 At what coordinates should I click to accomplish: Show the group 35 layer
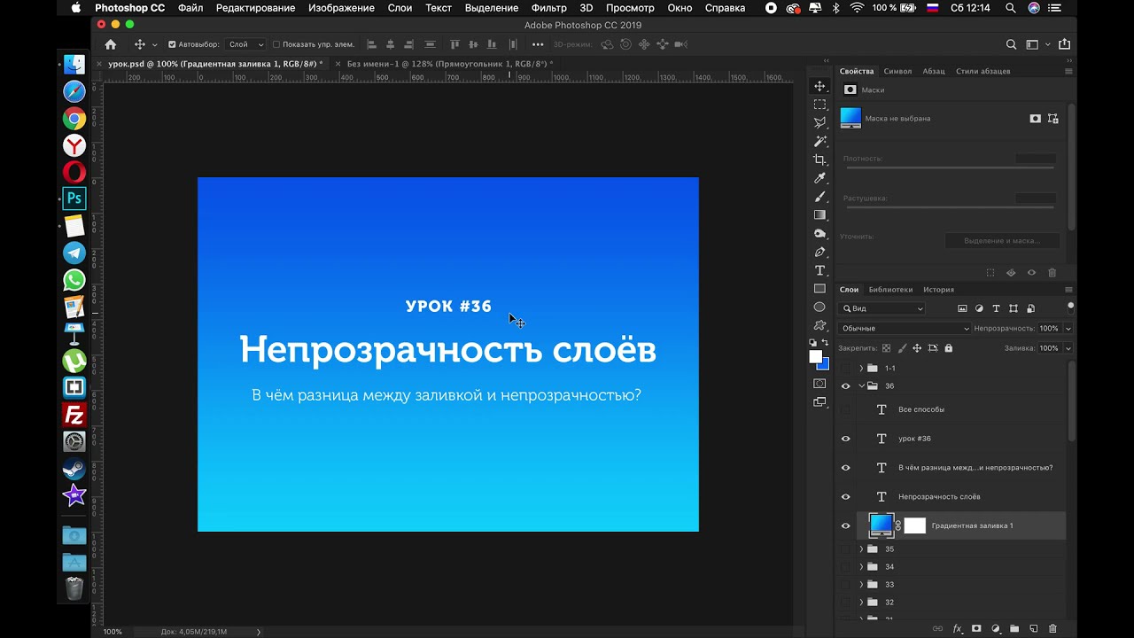point(845,549)
